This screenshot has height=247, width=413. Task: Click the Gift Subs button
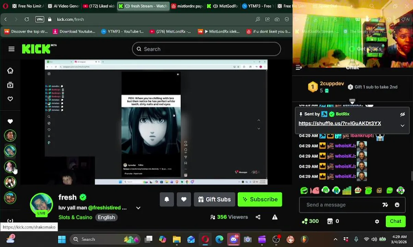214,199
